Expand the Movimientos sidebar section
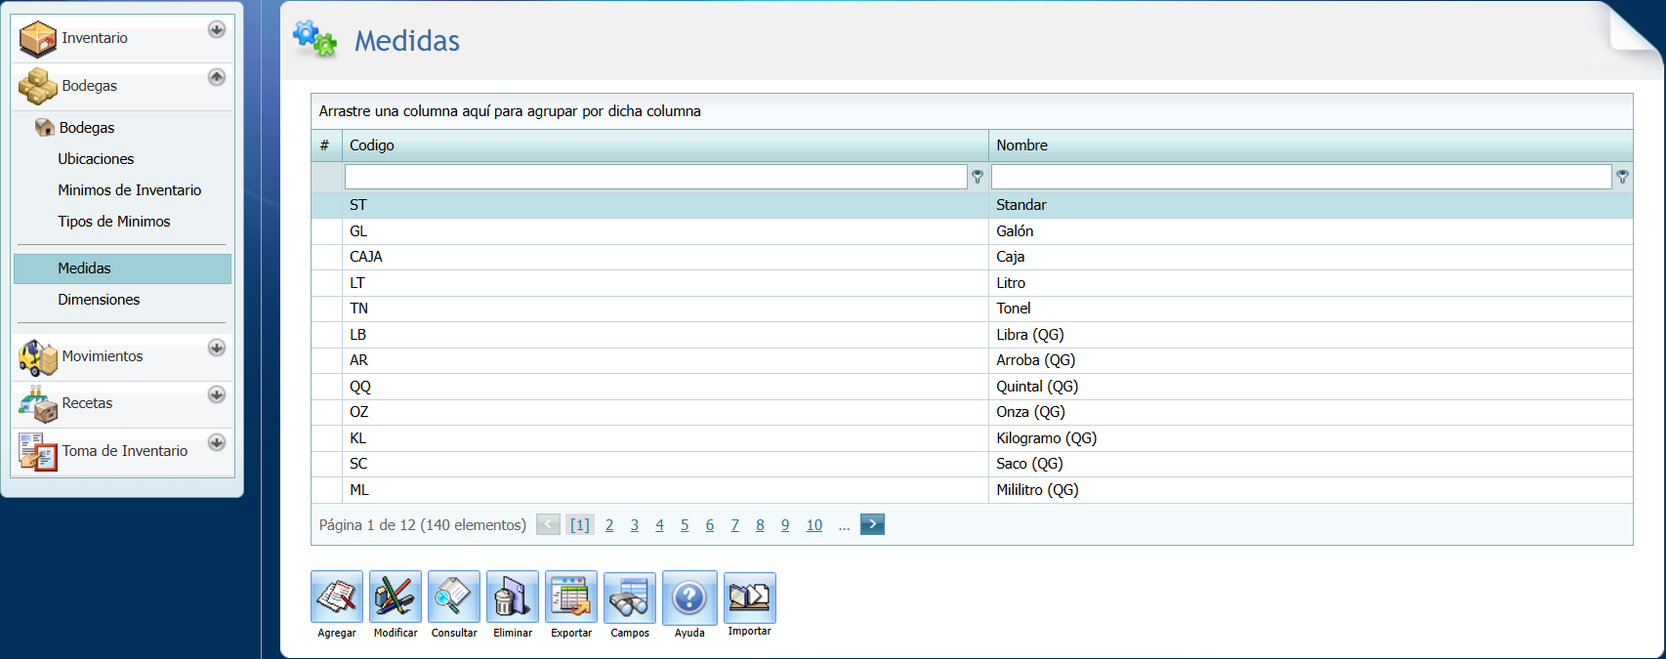 pos(217,348)
